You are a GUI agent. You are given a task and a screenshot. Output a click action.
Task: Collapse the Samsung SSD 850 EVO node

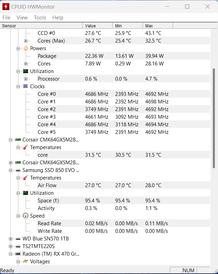pyautogui.click(x=10, y=170)
